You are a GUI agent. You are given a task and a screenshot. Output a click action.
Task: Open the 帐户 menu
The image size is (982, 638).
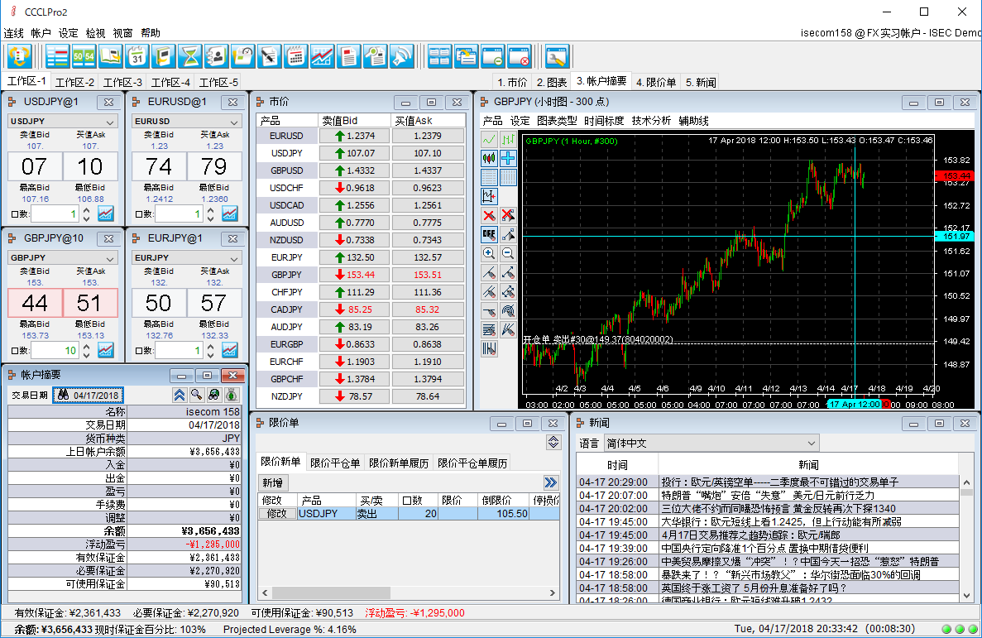pyautogui.click(x=41, y=33)
